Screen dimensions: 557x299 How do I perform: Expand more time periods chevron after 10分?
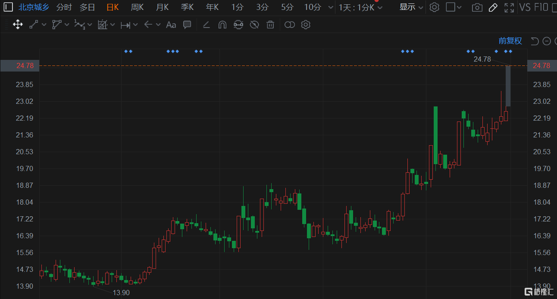[x=331, y=7]
